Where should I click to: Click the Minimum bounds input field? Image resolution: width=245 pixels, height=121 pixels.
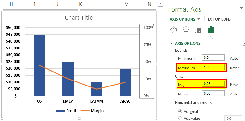[213, 58]
